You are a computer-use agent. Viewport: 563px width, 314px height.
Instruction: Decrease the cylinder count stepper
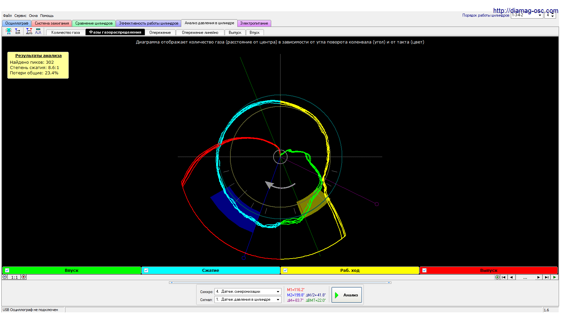(x=552, y=17)
